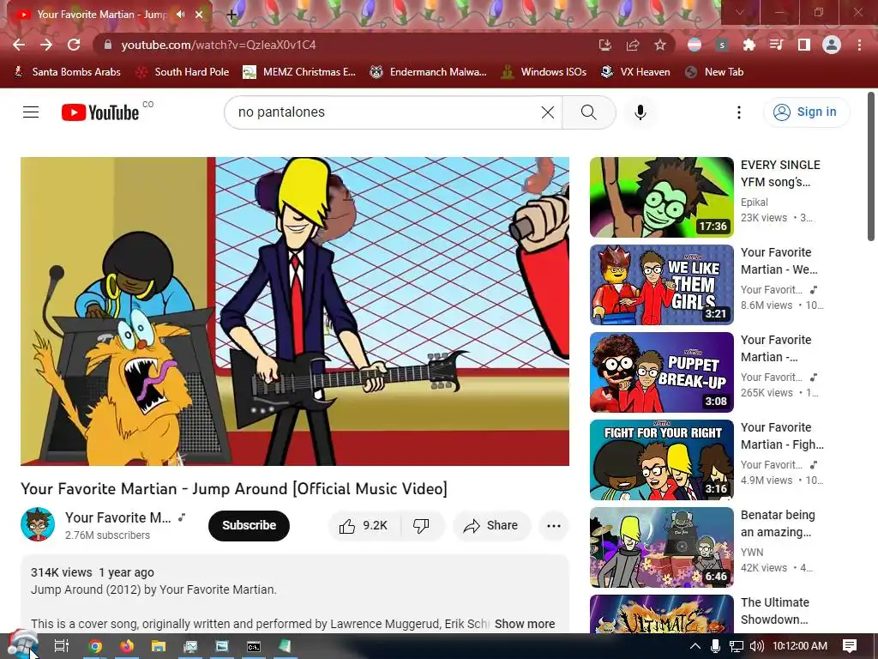Subscribe to Your Favorite Martian
This screenshot has width=878, height=659.
click(250, 526)
